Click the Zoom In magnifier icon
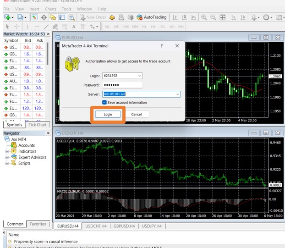 pyautogui.click(x=204, y=17)
